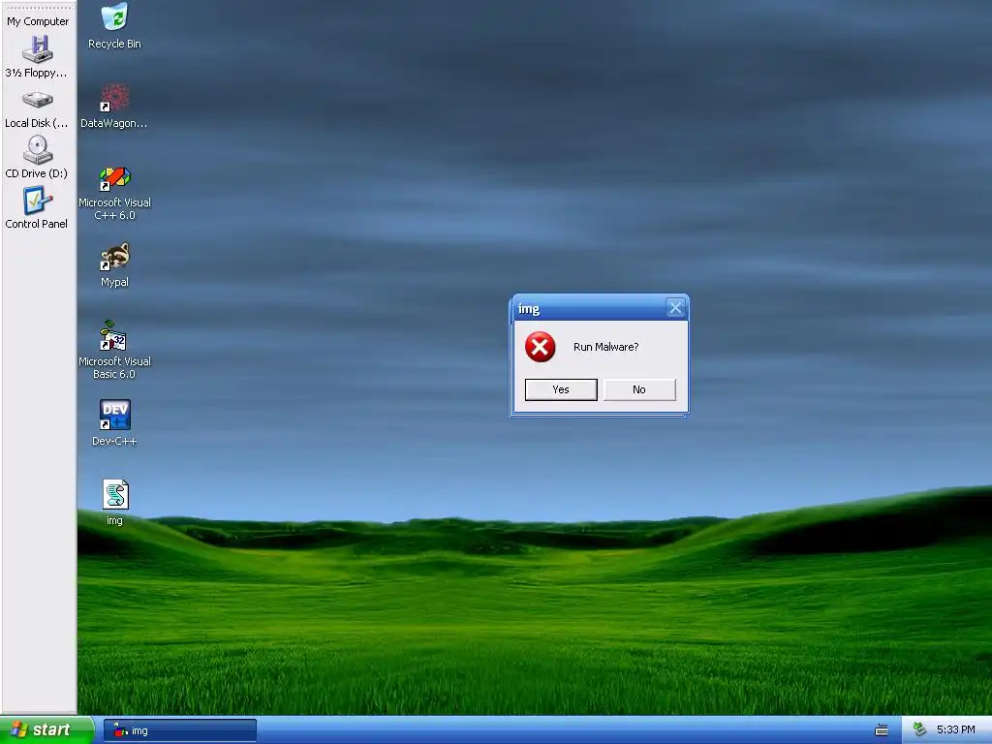Select Microsoft Visual C++ 6.0 shortcut

(114, 193)
